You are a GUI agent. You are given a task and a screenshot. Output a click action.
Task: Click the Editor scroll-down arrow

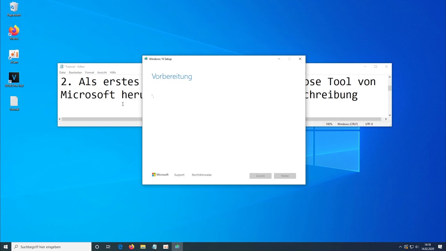[x=390, y=115]
